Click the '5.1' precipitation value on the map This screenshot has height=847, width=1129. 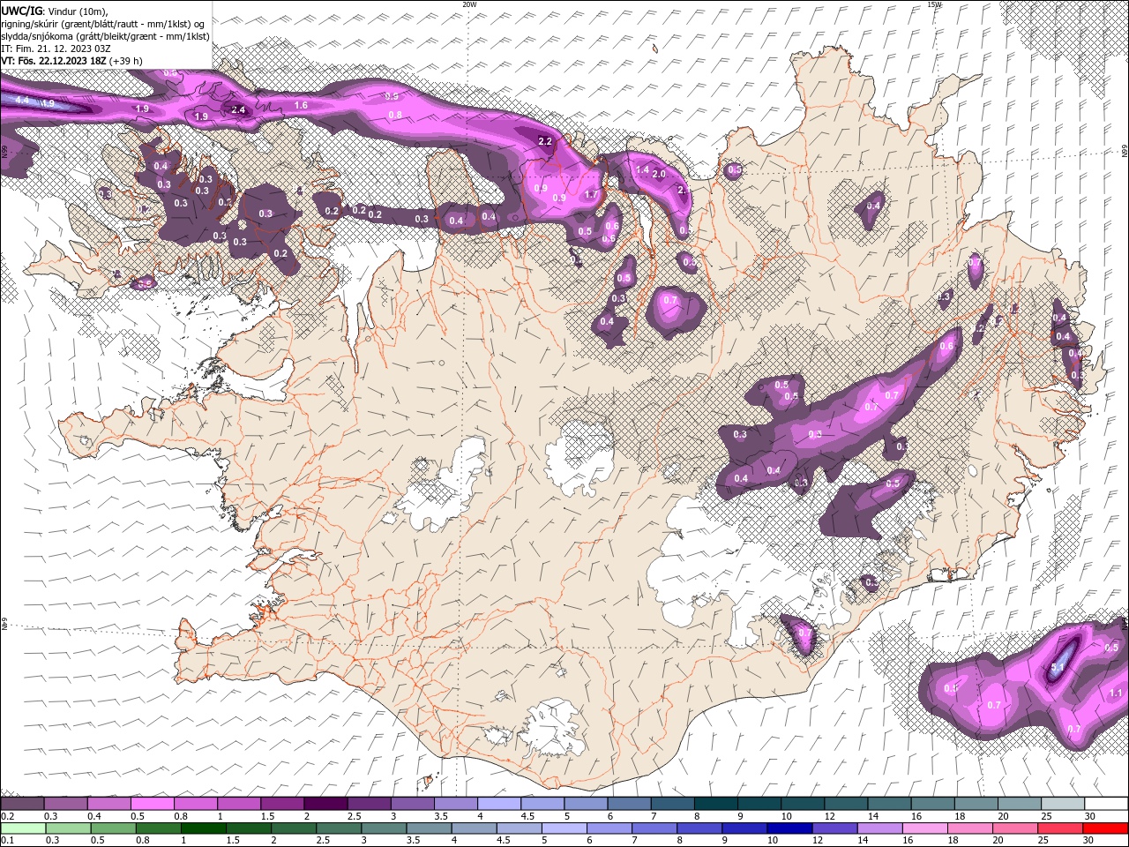tap(1058, 667)
